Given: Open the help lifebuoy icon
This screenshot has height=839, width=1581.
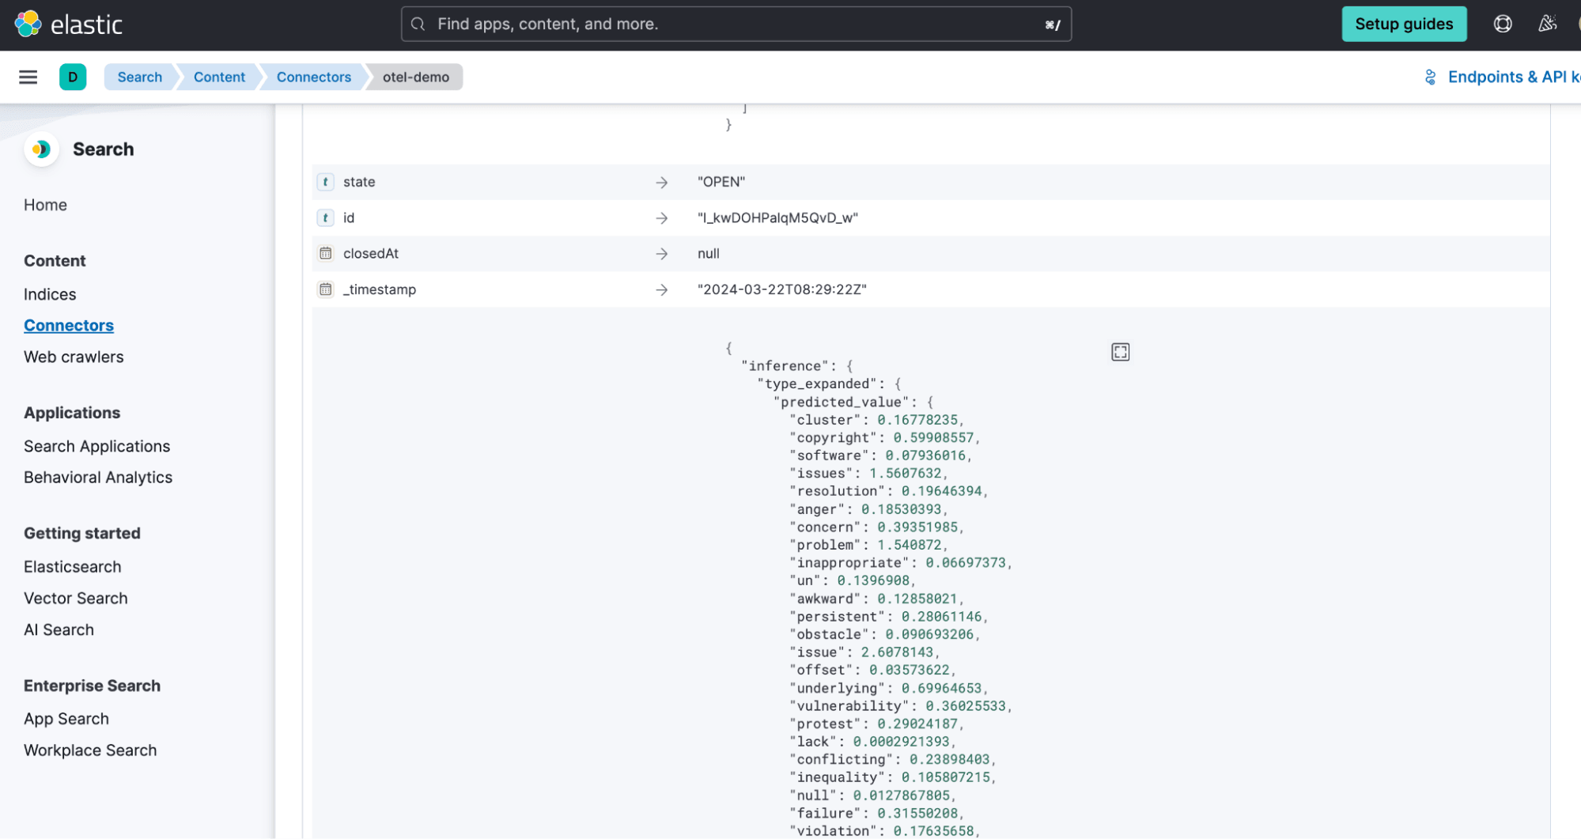Looking at the screenshot, I should tap(1502, 24).
